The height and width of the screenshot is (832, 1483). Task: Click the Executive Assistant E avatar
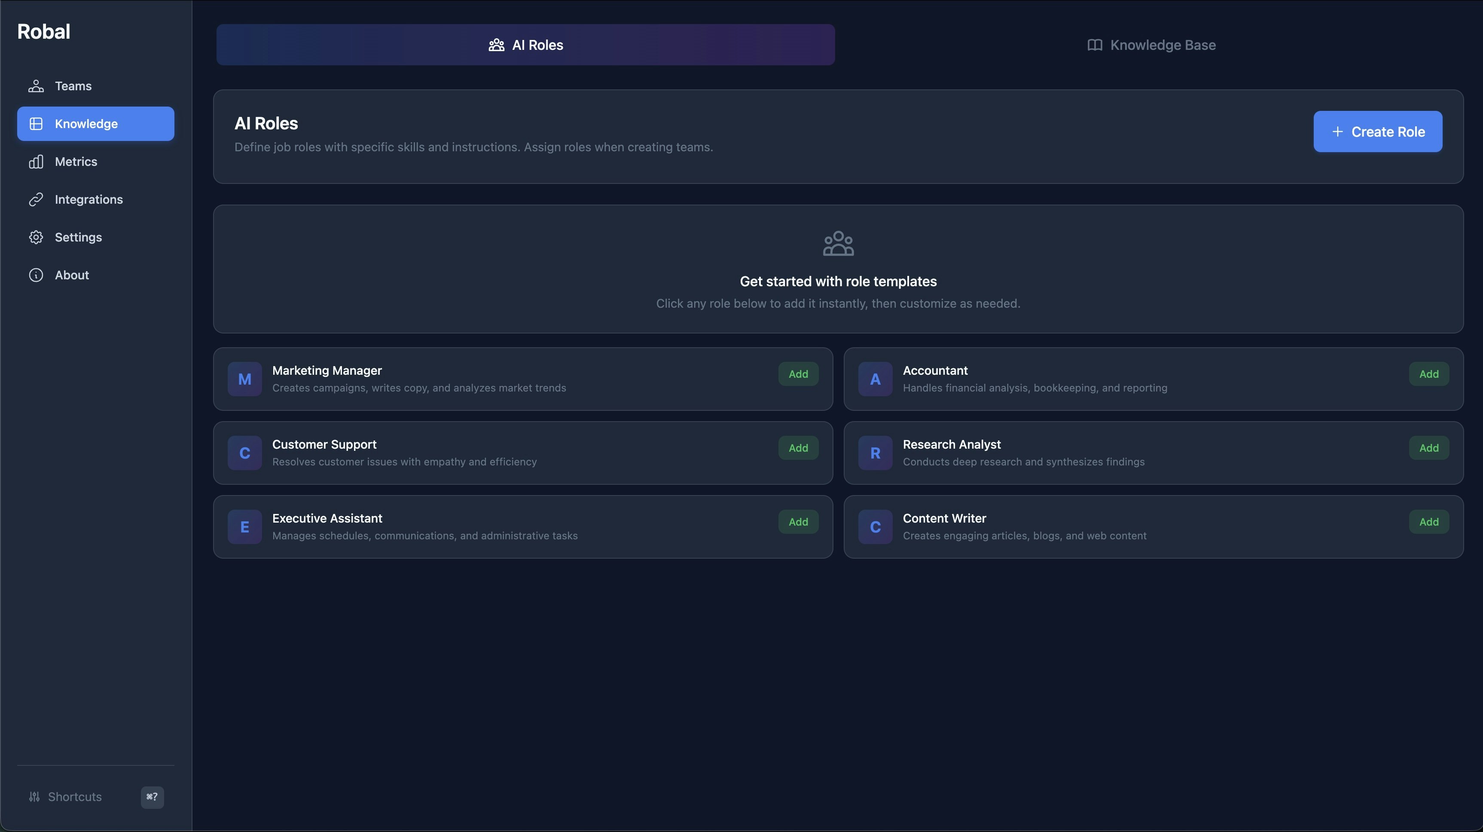245,527
